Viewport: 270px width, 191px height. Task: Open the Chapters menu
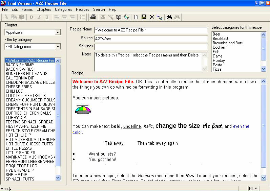(x=44, y=9)
